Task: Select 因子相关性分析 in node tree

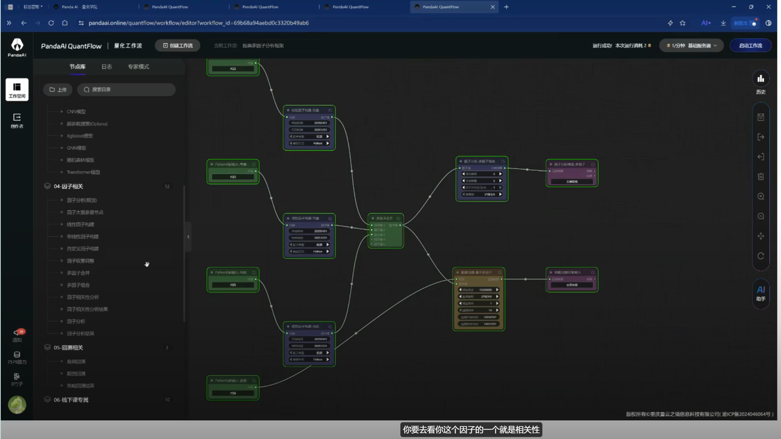Action: 82,297
